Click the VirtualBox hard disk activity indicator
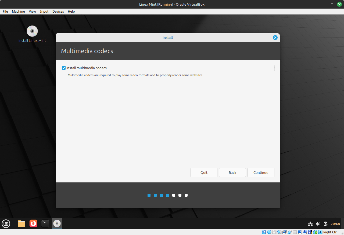Viewport: 344px width, 235px height. [264, 232]
